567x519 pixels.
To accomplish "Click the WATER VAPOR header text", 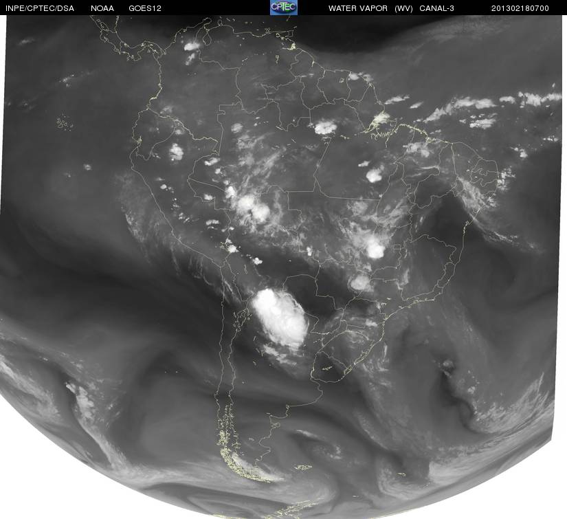I will pos(358,8).
